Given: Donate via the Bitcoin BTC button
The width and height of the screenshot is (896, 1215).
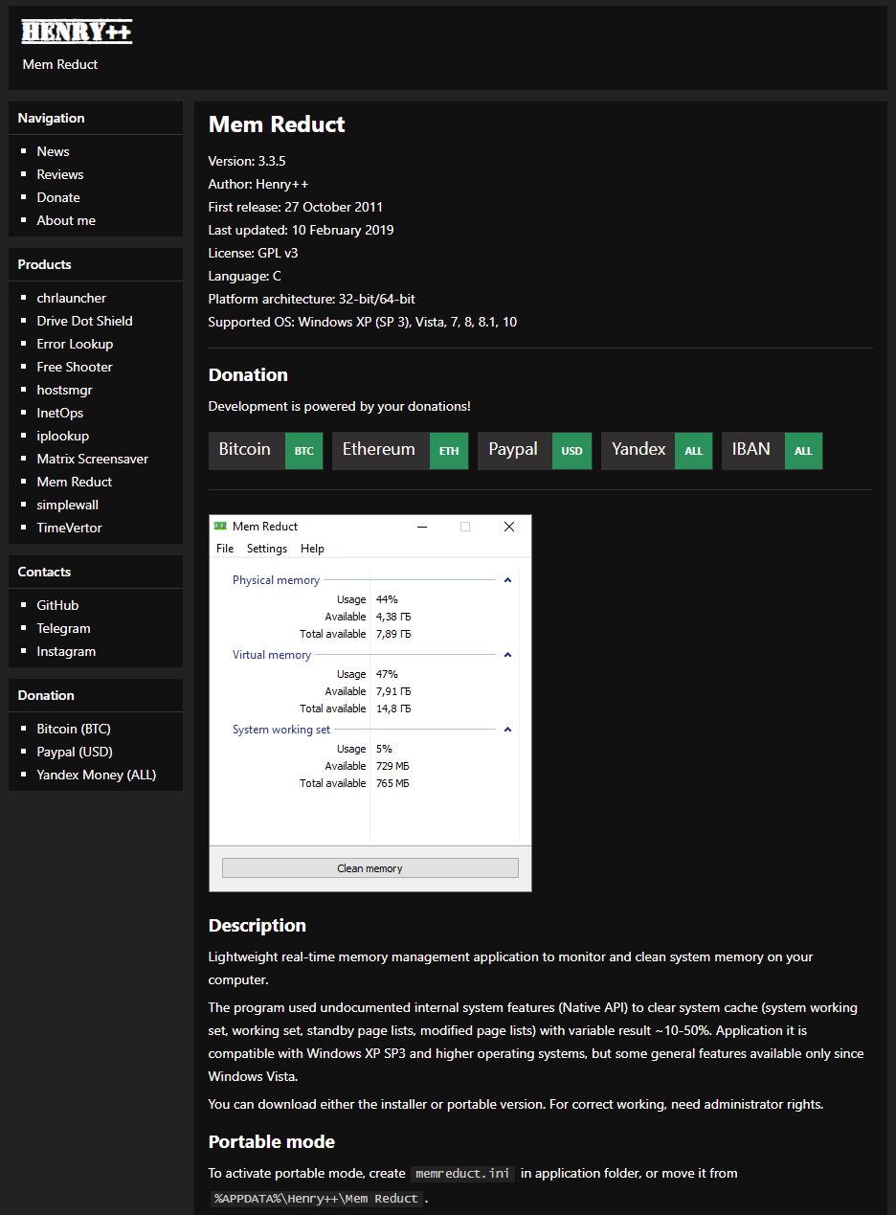Looking at the screenshot, I should [265, 450].
